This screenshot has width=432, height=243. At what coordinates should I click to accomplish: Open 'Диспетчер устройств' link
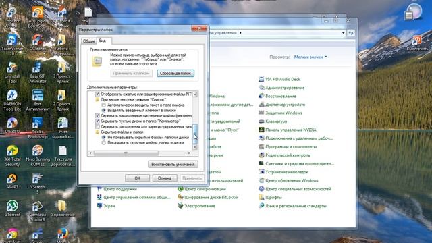[x=285, y=105]
